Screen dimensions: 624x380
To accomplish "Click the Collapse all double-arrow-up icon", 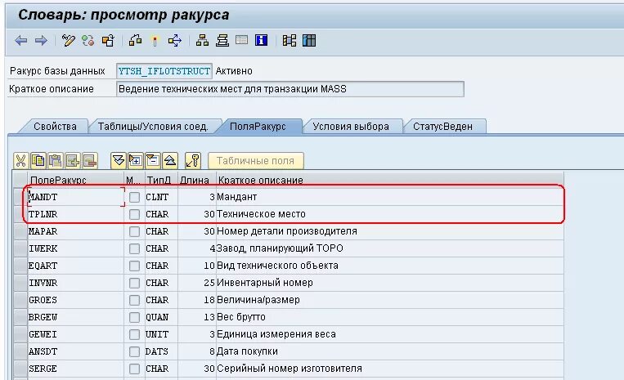I will tap(170, 161).
